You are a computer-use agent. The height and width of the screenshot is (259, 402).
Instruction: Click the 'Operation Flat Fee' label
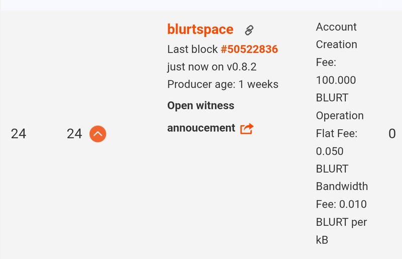(340, 125)
